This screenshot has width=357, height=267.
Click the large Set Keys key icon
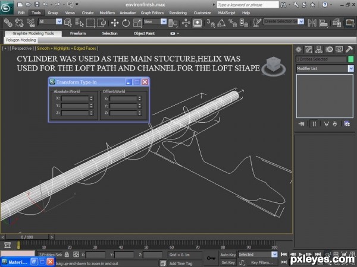[x=211, y=258]
